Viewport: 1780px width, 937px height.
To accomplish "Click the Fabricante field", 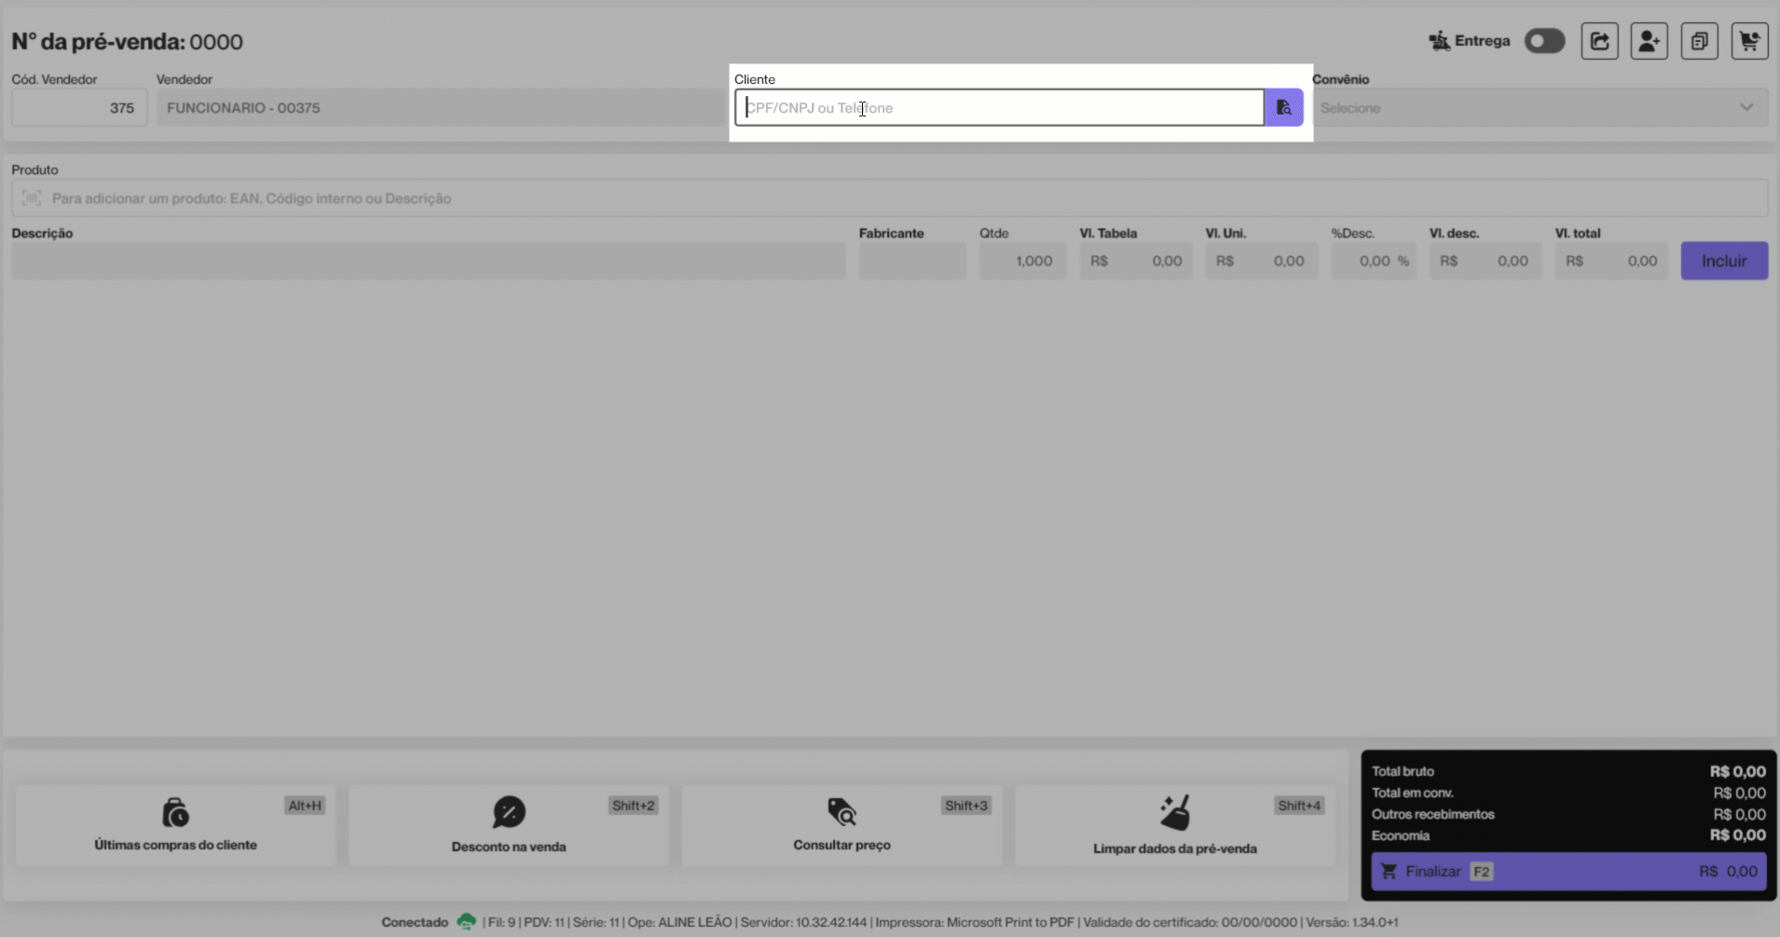I will coord(912,261).
